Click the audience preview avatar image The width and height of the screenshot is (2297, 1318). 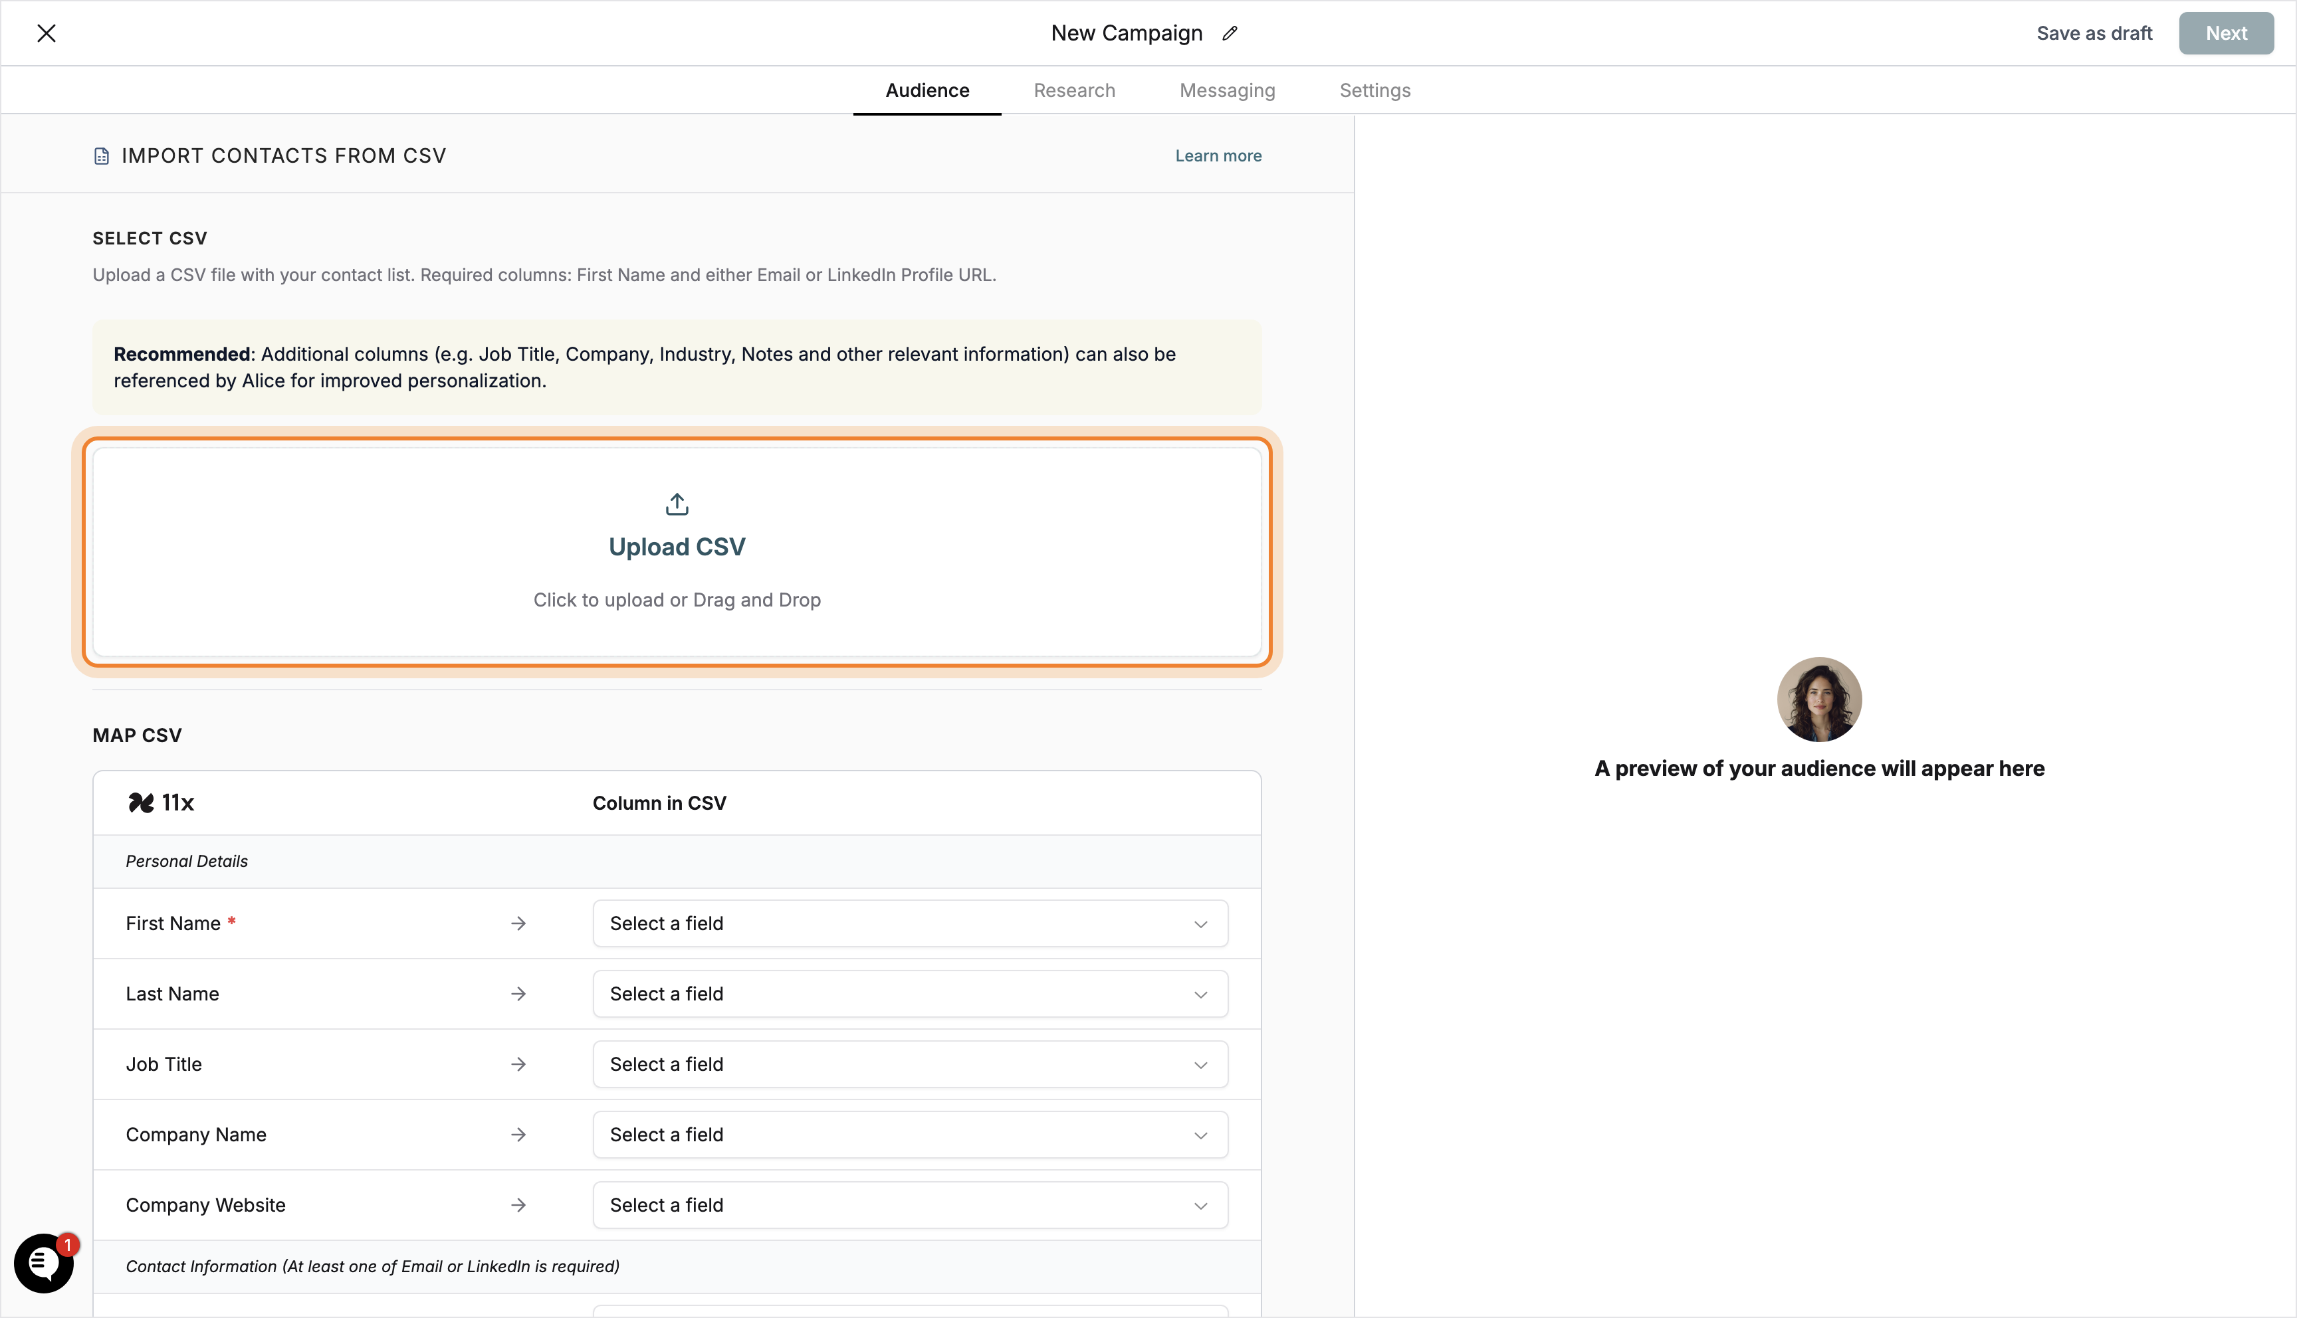[1819, 699]
